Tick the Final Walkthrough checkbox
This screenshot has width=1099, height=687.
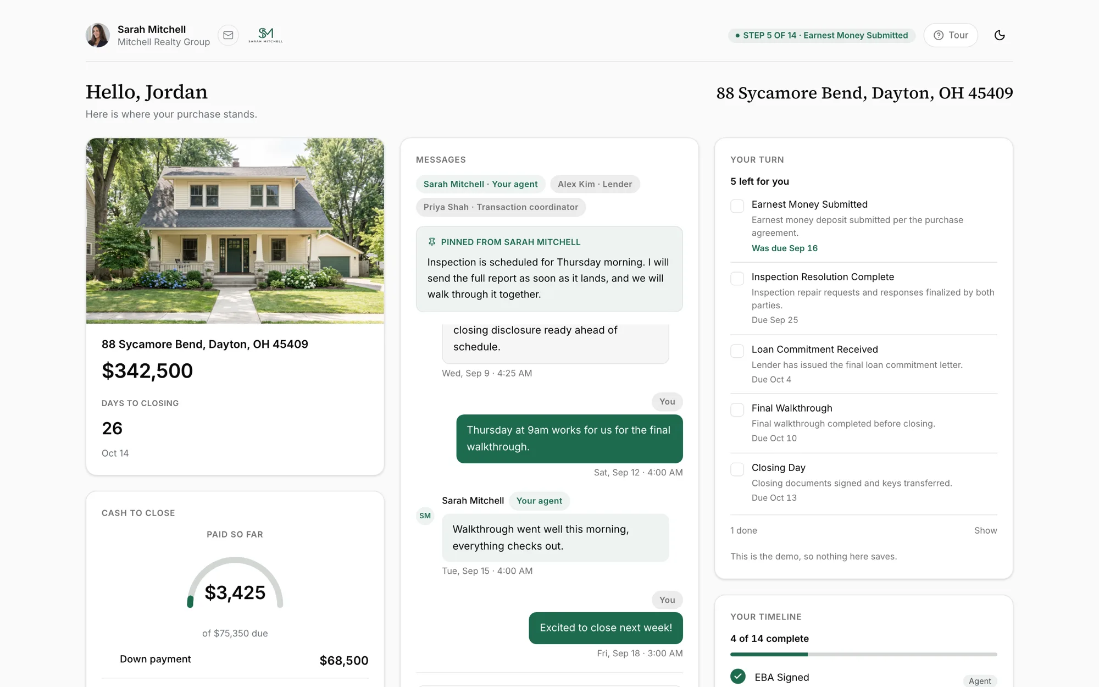click(737, 409)
